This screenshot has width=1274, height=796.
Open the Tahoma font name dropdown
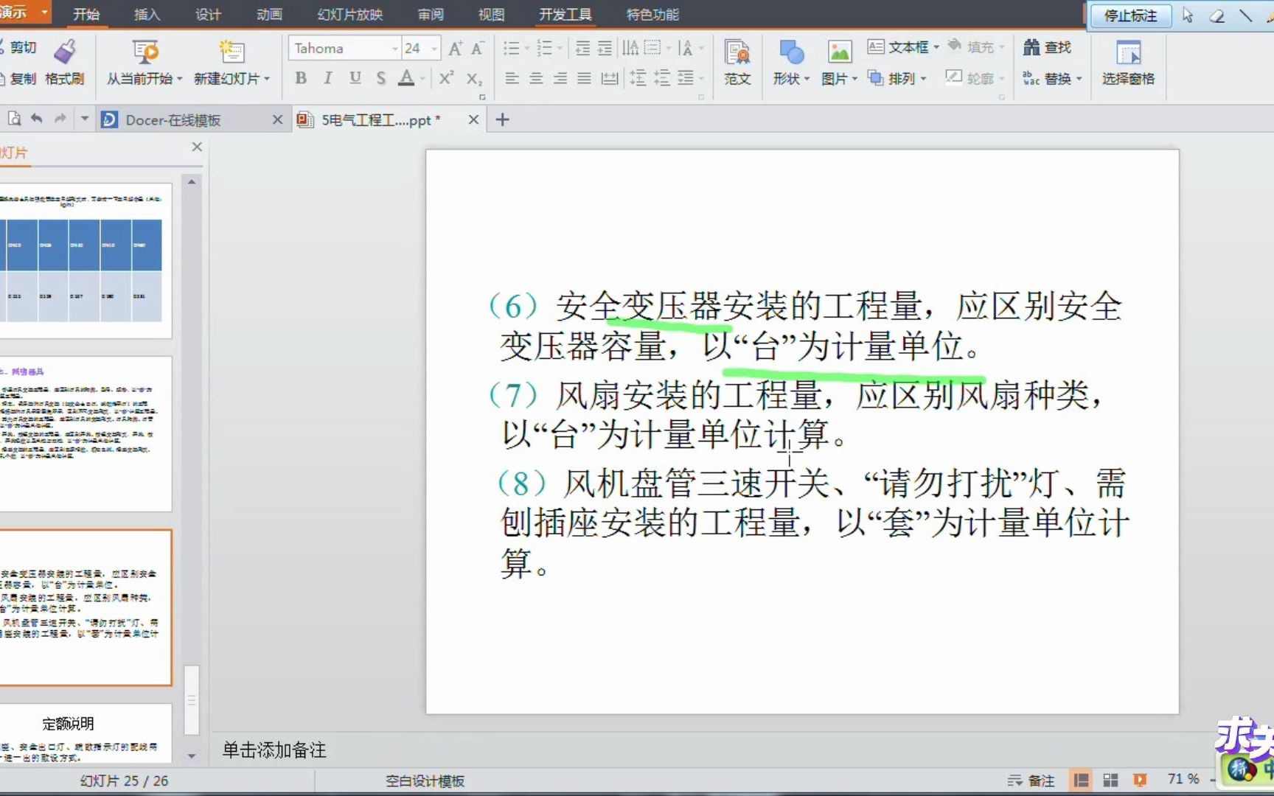click(395, 49)
